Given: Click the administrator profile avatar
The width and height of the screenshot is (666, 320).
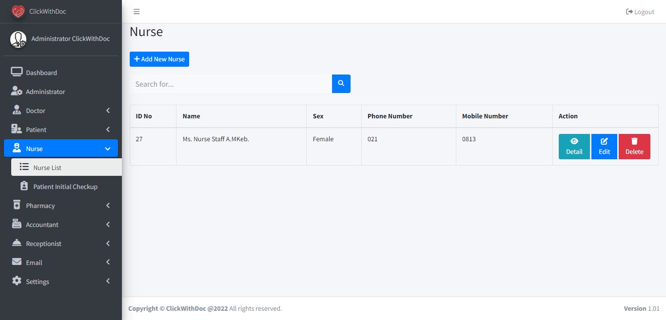Looking at the screenshot, I should (19, 39).
